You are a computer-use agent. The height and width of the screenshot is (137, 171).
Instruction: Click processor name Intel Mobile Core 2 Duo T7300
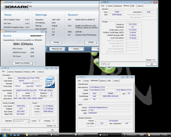[x=28, y=78]
